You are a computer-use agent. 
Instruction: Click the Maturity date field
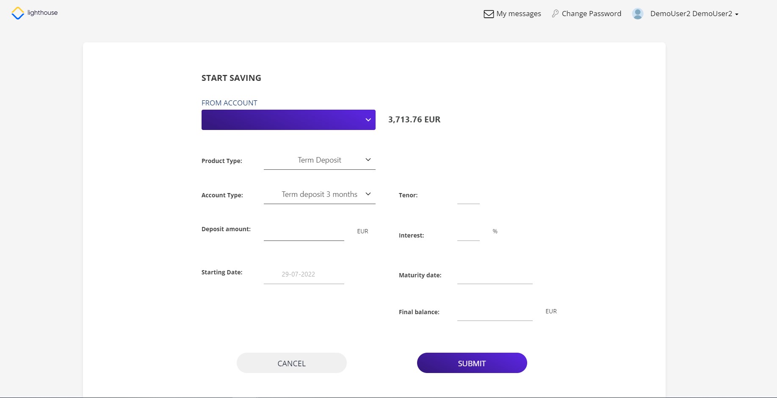(x=495, y=276)
